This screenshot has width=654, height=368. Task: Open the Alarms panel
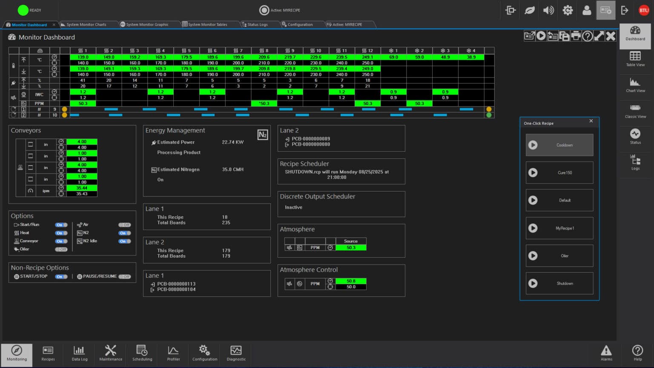click(x=606, y=353)
